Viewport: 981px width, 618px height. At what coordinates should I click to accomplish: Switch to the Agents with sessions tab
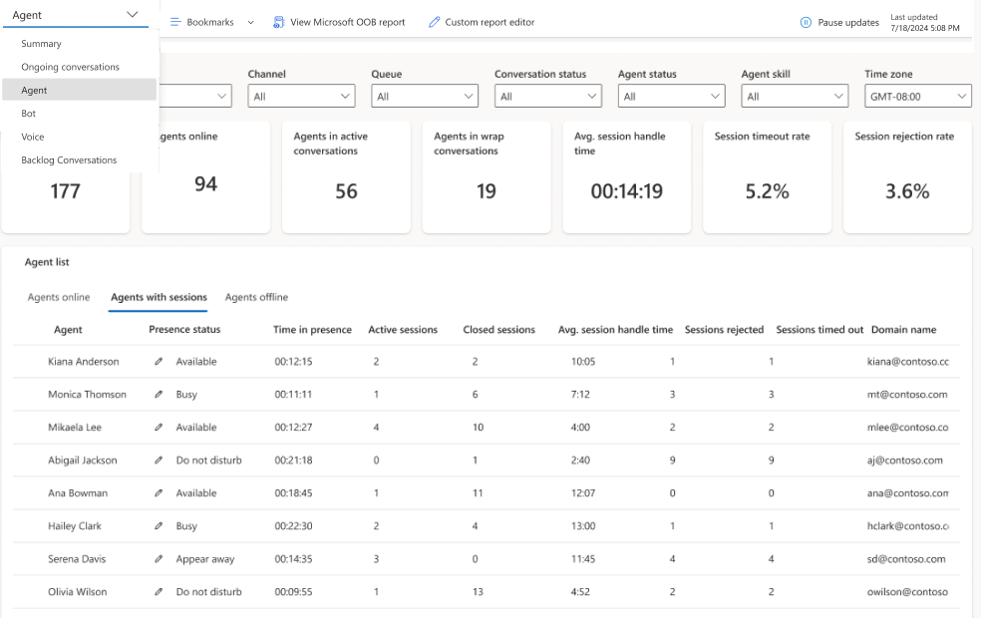tap(159, 297)
